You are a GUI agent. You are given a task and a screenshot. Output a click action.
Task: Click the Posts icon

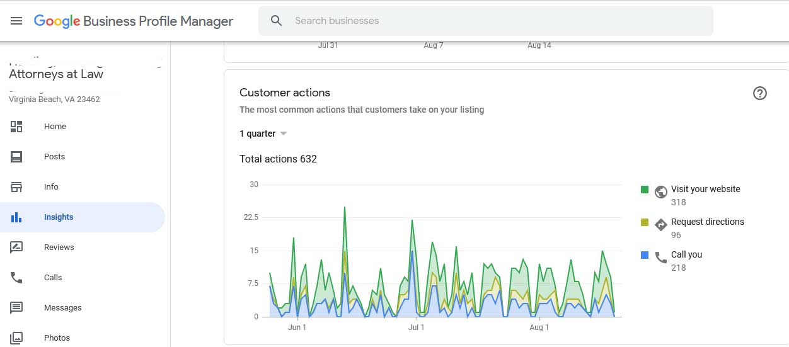pyautogui.click(x=16, y=157)
